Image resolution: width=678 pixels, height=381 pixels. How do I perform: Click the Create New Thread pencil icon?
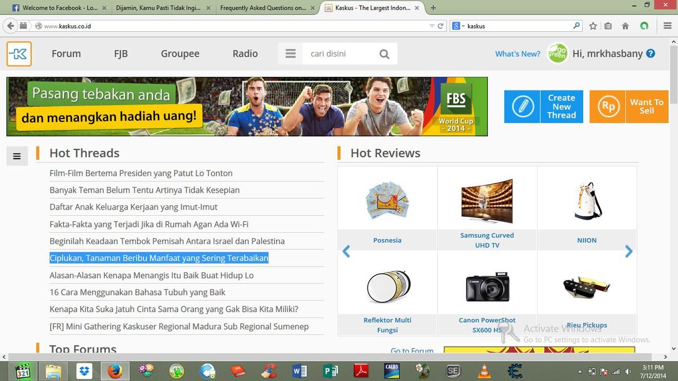522,107
